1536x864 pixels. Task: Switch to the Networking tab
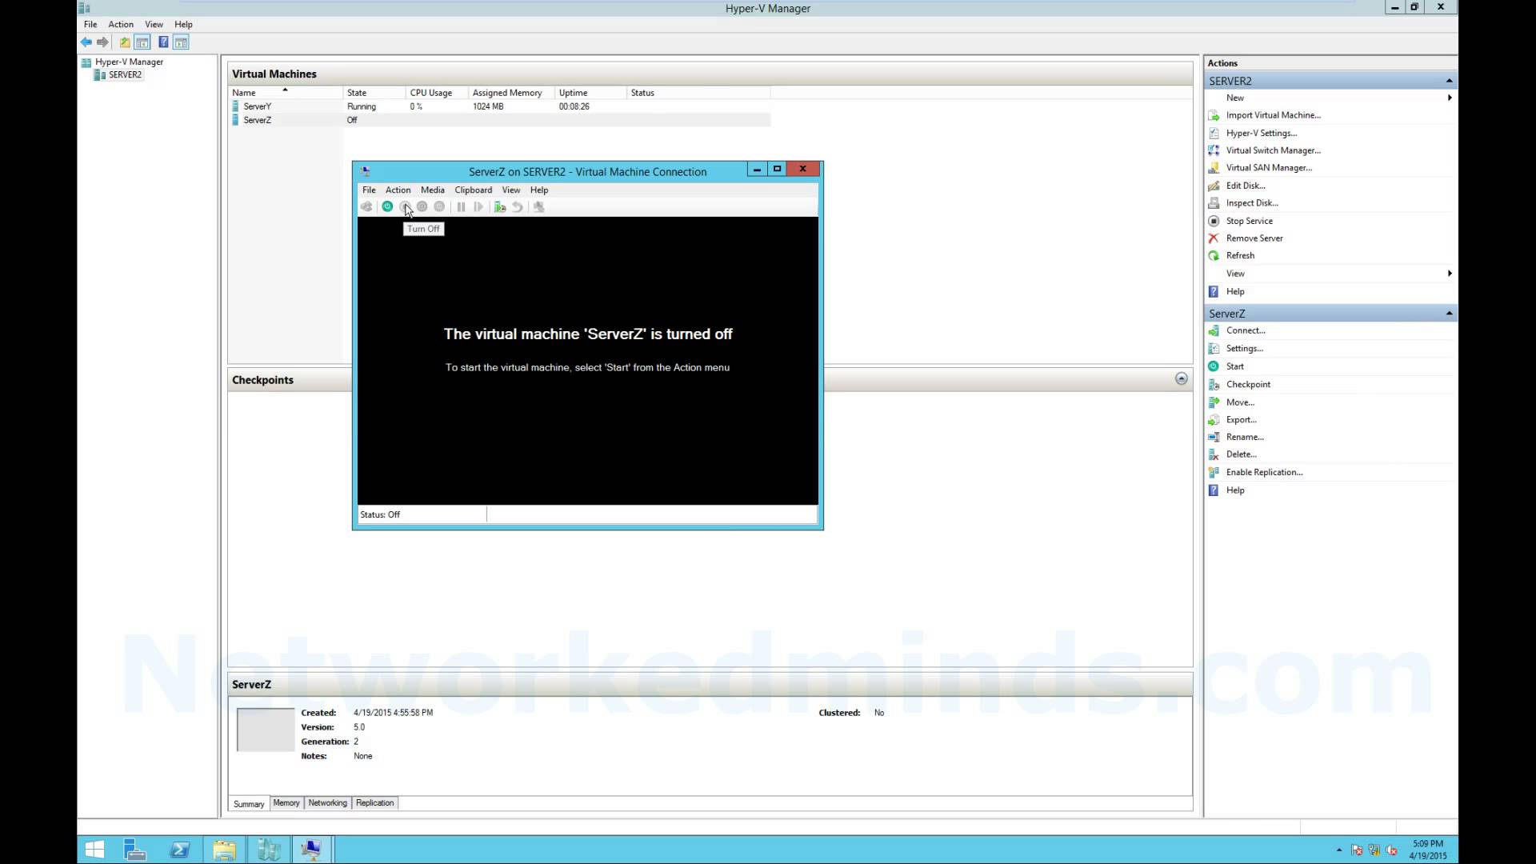327,803
